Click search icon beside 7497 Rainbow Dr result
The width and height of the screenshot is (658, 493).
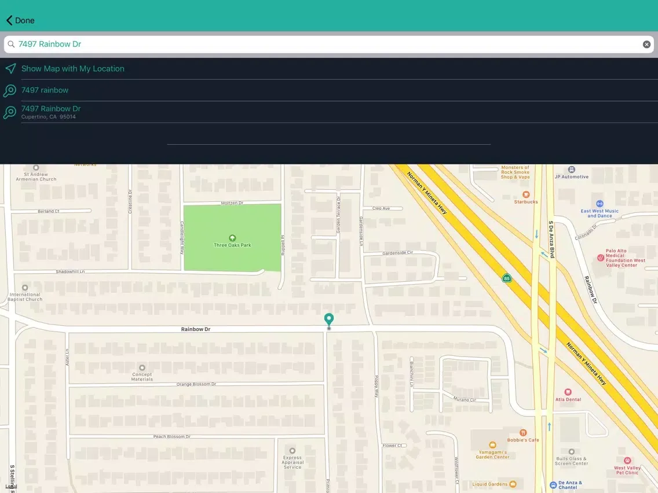tap(10, 112)
